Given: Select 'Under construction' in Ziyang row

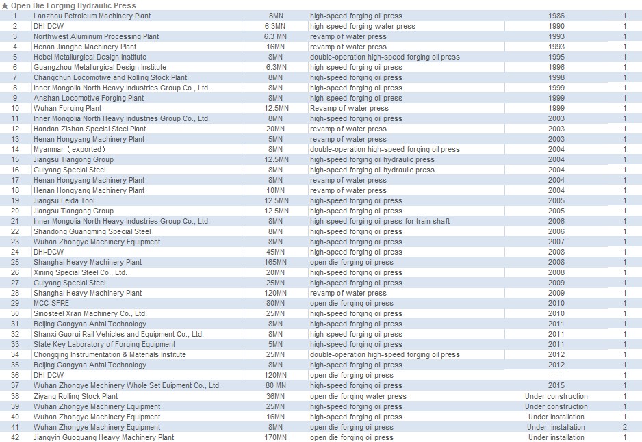Looking at the screenshot, I should [556, 396].
